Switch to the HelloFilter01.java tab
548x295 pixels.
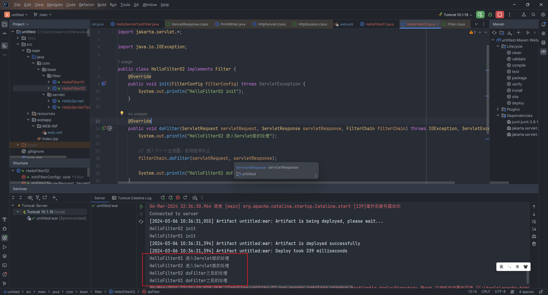pos(377,24)
